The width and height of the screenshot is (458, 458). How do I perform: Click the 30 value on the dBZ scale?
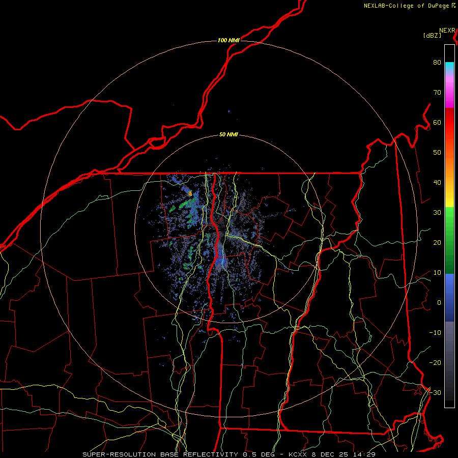437,213
